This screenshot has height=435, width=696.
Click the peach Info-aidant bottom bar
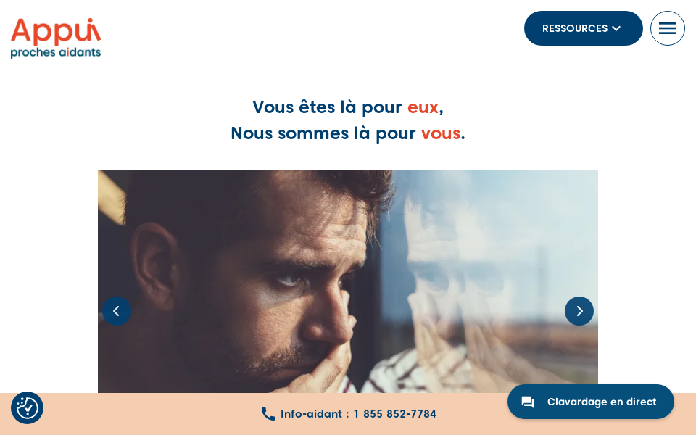click(348, 414)
